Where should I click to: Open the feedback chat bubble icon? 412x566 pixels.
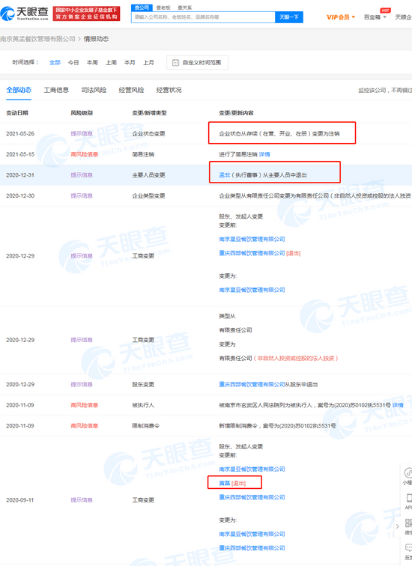(408, 548)
